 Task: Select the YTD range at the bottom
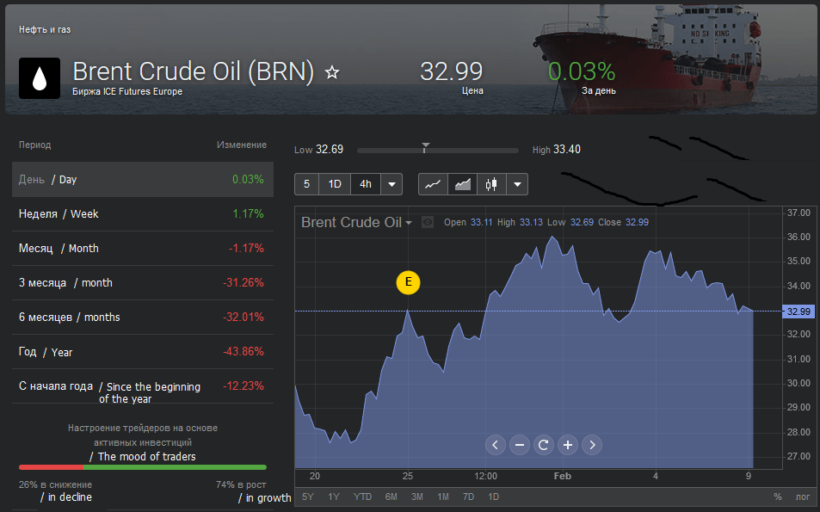pos(362,497)
